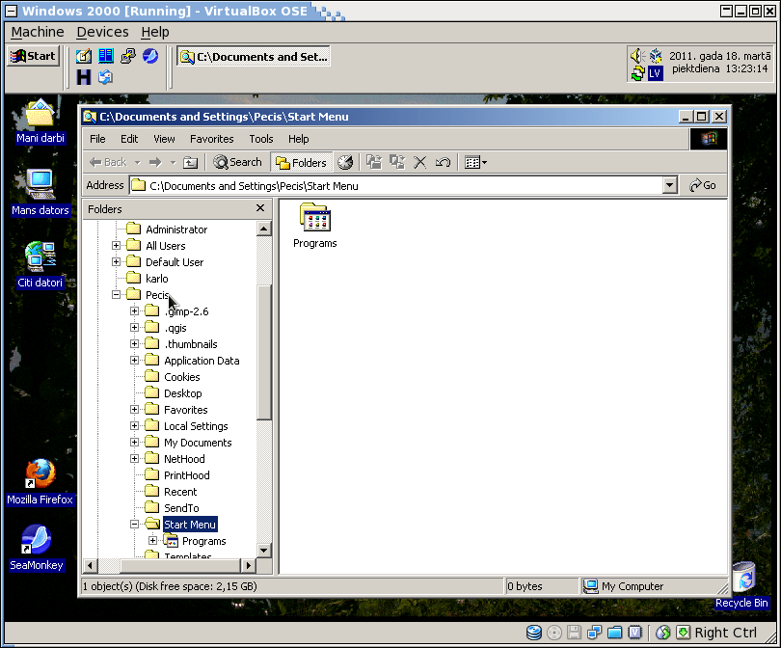781x648 pixels.
Task: Open the Address bar dropdown arrow
Action: pyautogui.click(x=669, y=186)
